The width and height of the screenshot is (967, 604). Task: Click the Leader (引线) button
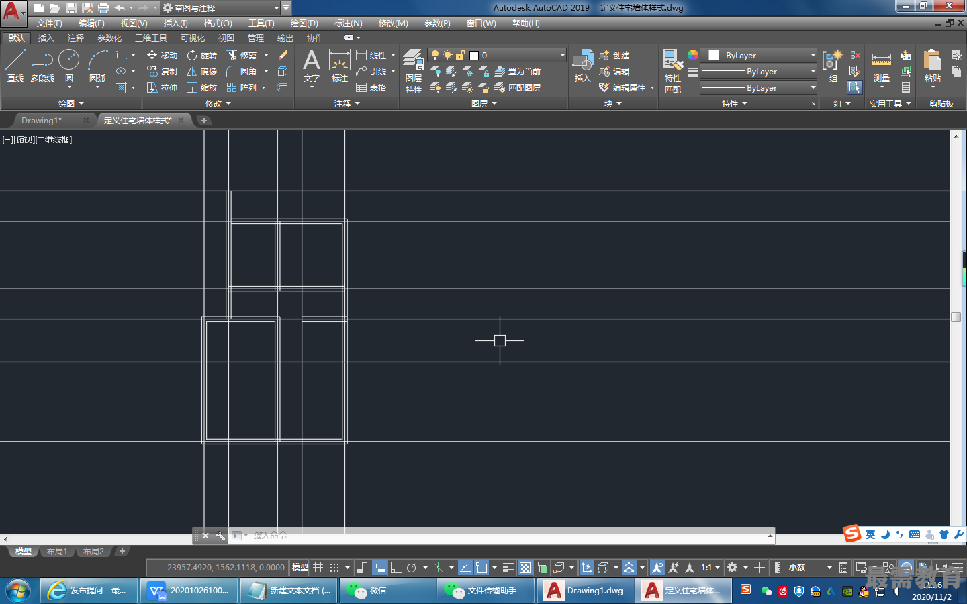[x=371, y=71]
